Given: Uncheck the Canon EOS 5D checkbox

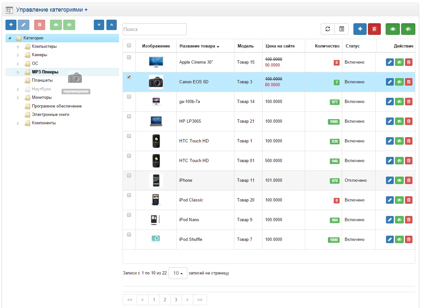Looking at the screenshot, I should [x=129, y=77].
